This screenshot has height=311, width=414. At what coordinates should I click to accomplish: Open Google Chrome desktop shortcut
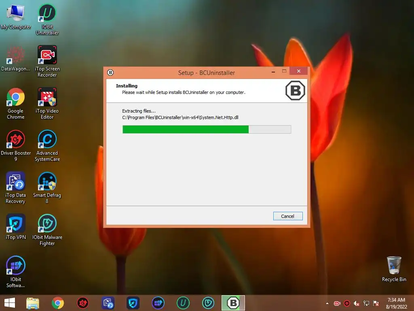(x=16, y=104)
